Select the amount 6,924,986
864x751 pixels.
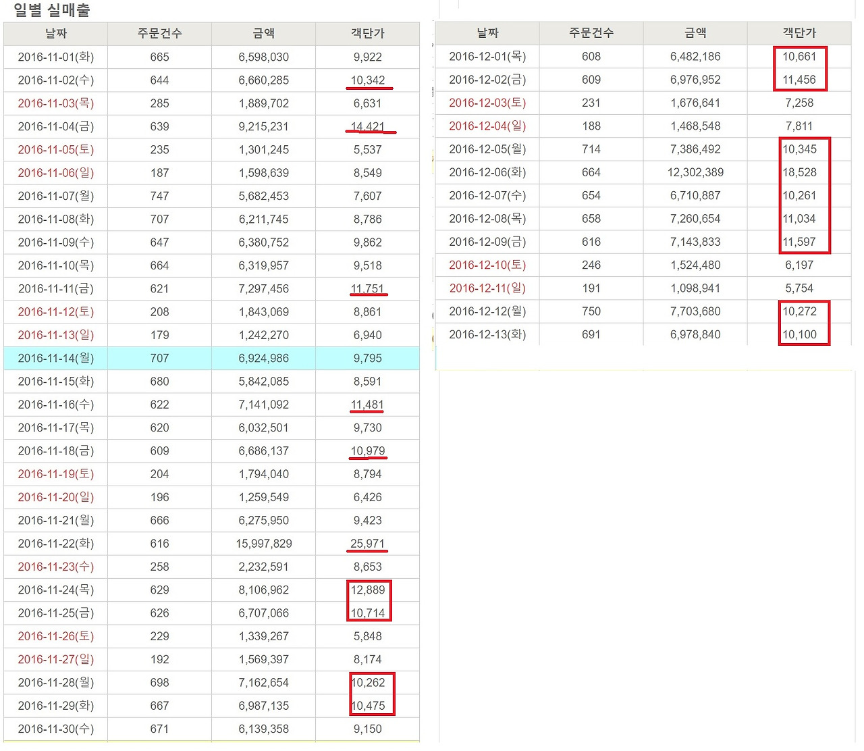click(264, 358)
